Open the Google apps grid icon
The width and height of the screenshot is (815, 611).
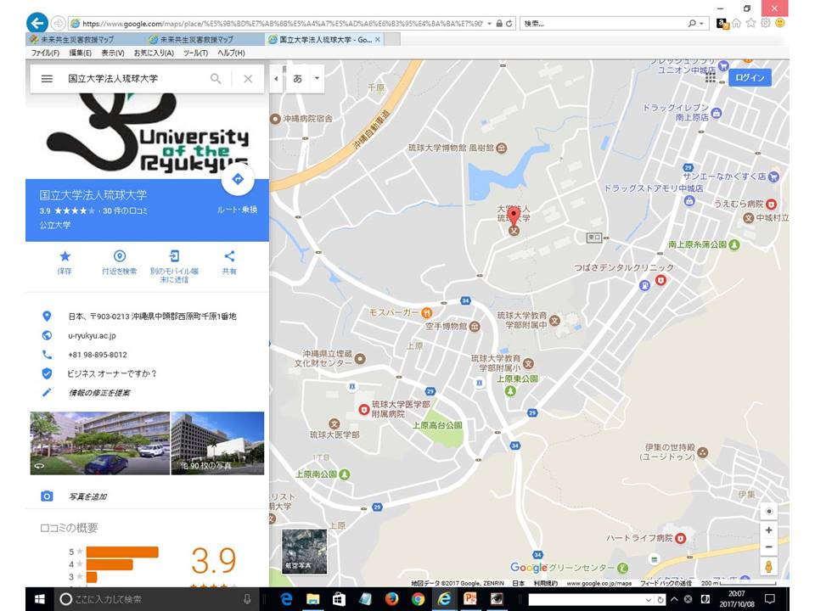711,77
